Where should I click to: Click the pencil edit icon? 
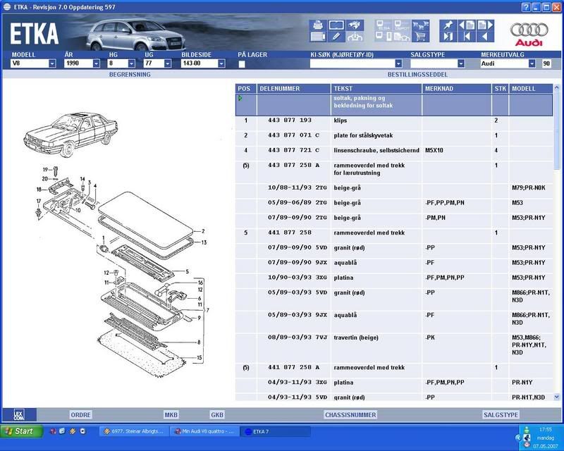tap(336, 37)
